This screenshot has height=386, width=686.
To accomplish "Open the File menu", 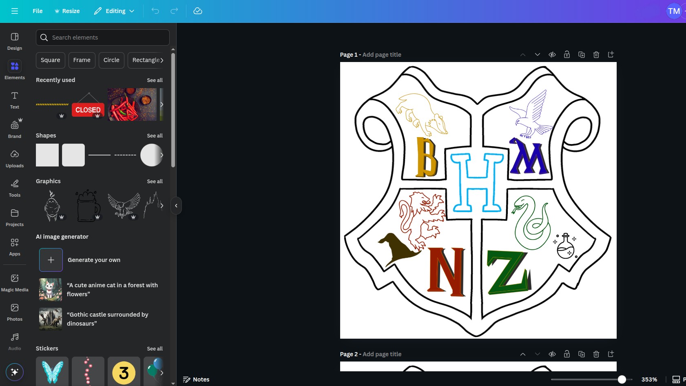I will [38, 11].
